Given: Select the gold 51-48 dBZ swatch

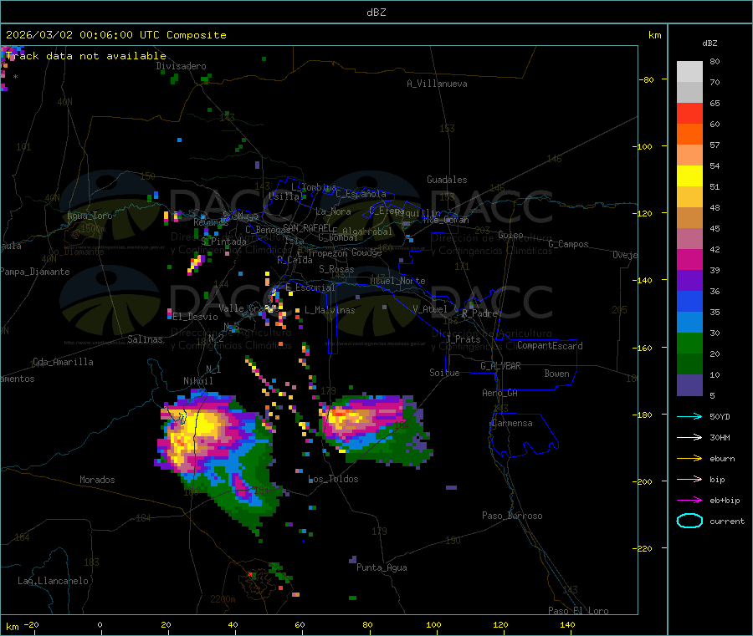Looking at the screenshot, I should (x=689, y=196).
